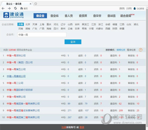Choose 模糊检索 search mode
Viewport: 148px width, 130px height.
[121, 50]
